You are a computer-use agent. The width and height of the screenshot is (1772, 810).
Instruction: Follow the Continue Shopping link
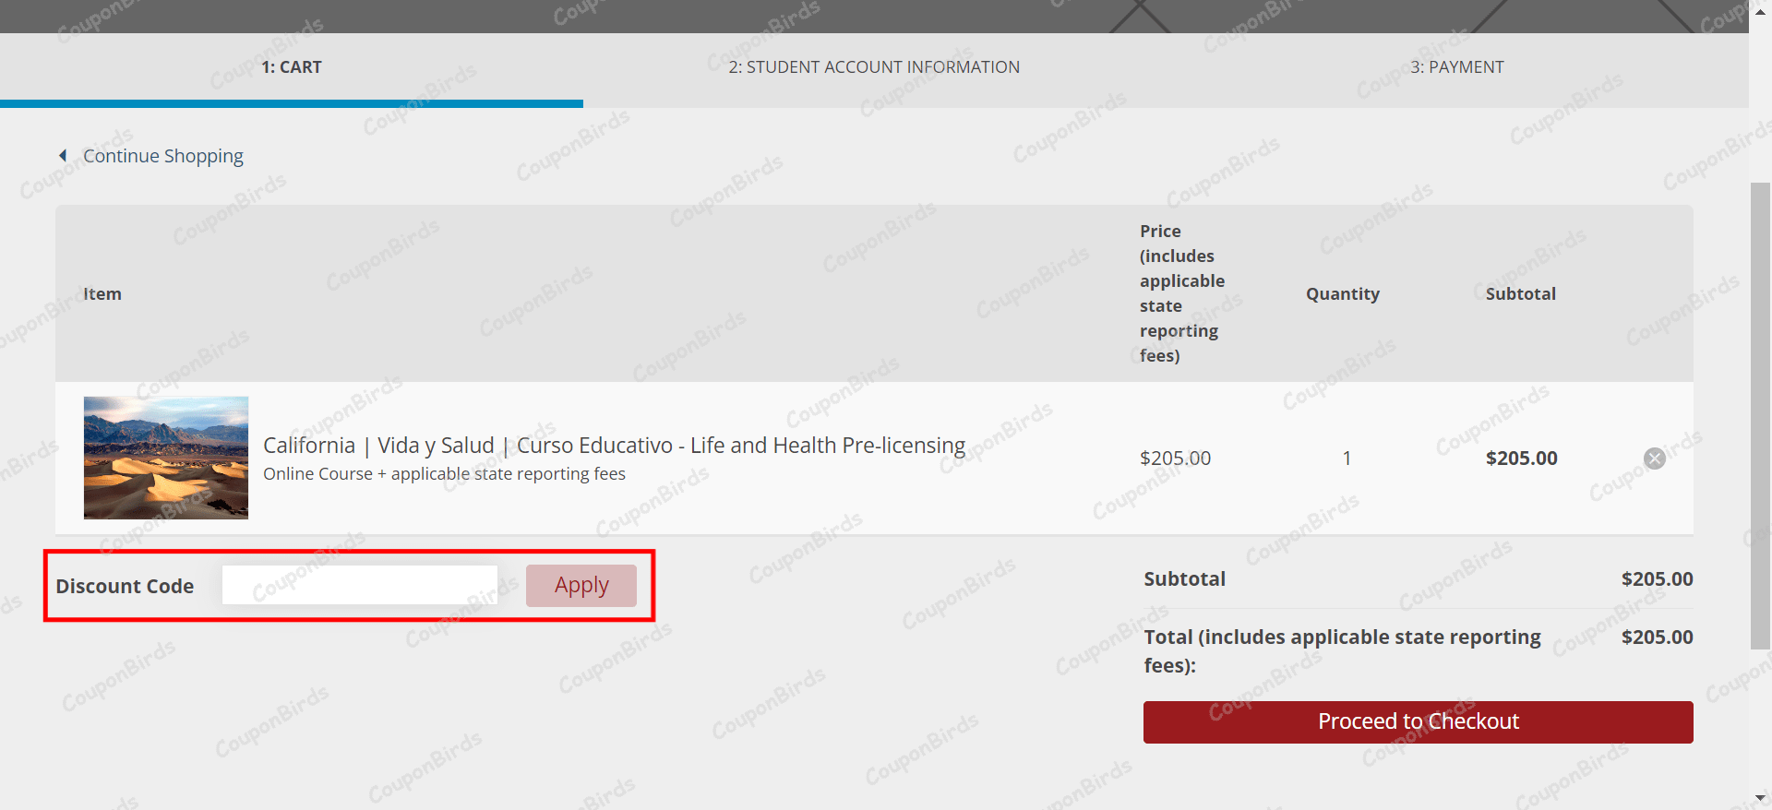(x=163, y=156)
